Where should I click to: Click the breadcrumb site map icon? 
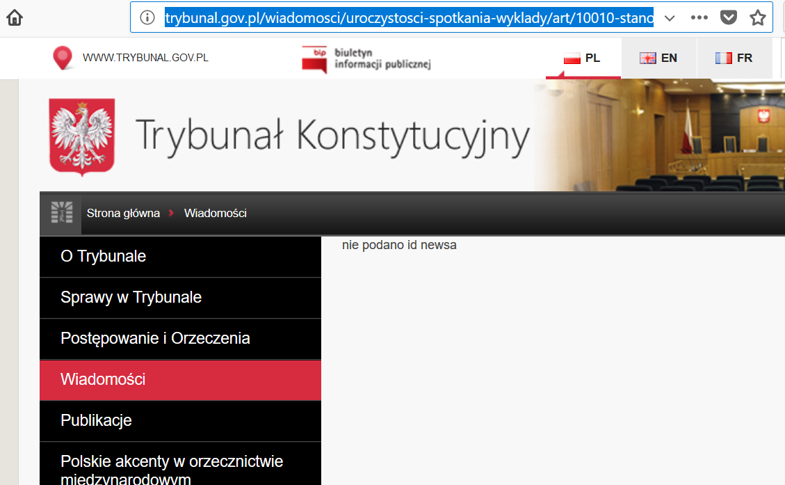pyautogui.click(x=62, y=213)
